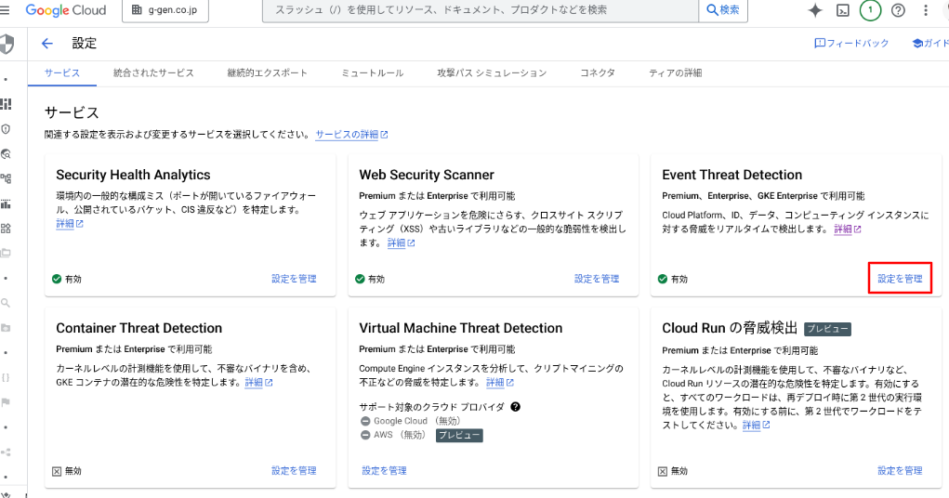The image size is (949, 498).
Task: Switch to the コネクタ tab
Action: point(598,73)
